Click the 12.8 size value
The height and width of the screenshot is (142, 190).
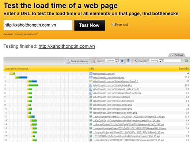(x=187, y=117)
